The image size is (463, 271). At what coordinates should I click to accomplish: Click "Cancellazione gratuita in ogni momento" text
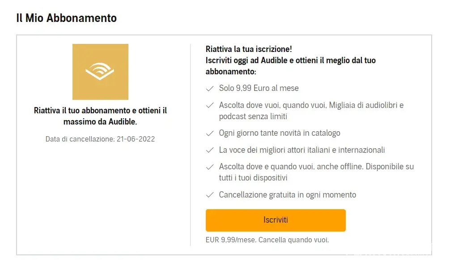(x=287, y=195)
